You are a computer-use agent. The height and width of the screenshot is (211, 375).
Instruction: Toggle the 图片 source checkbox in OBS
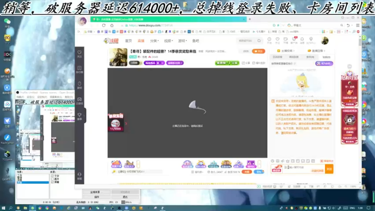click(52, 179)
